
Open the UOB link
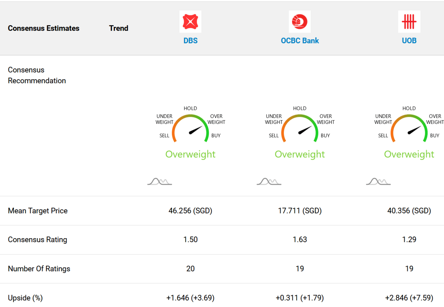point(409,41)
